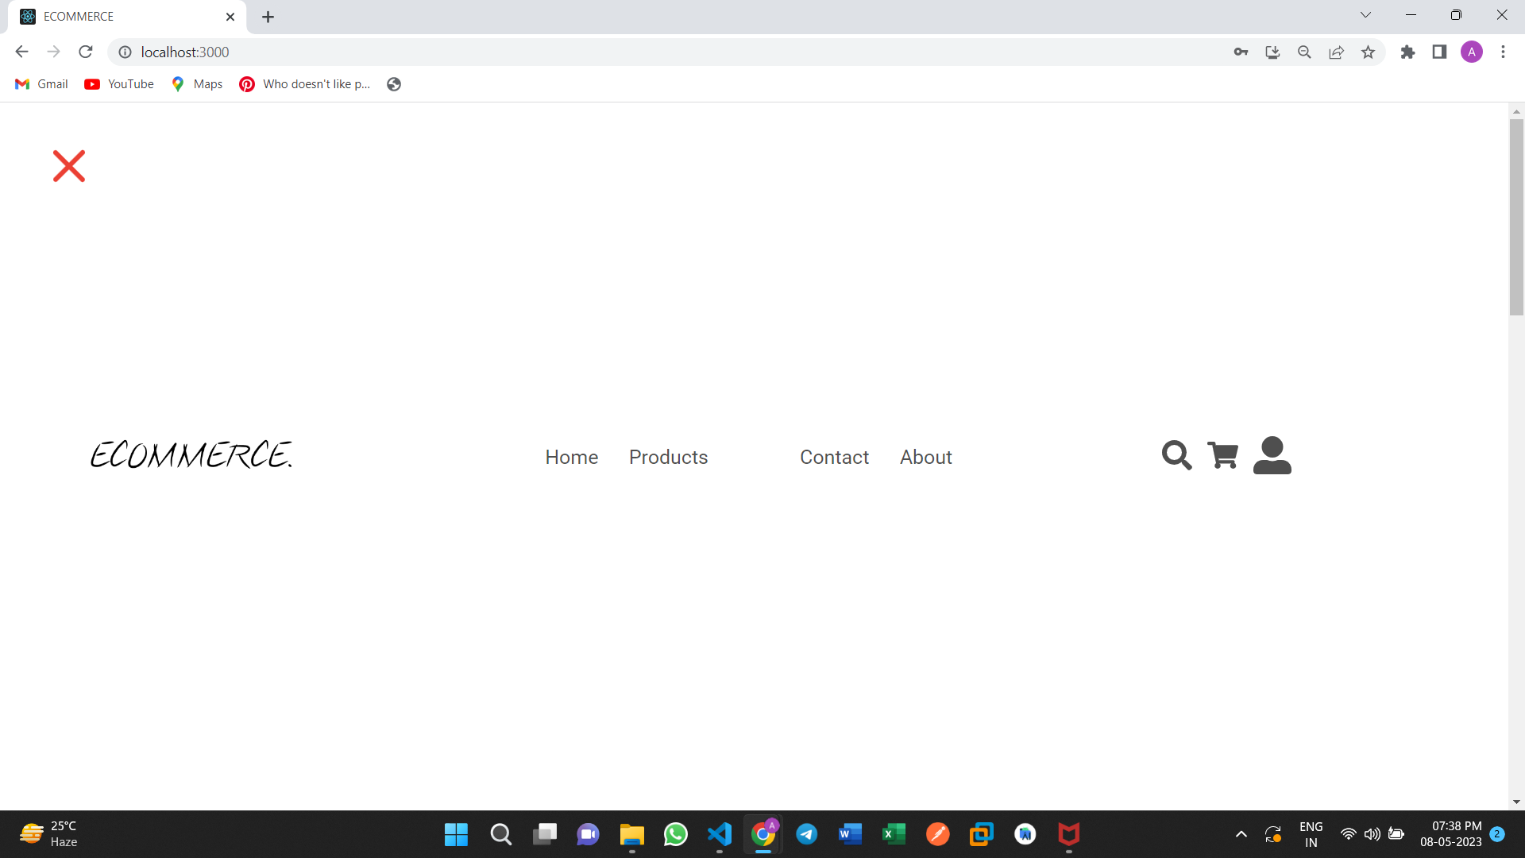Open the Chrome extensions puzzle icon
1525x858 pixels.
1408,52
